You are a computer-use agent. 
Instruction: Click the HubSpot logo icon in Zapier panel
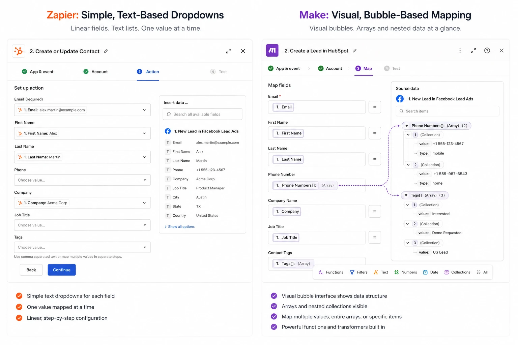[19, 51]
